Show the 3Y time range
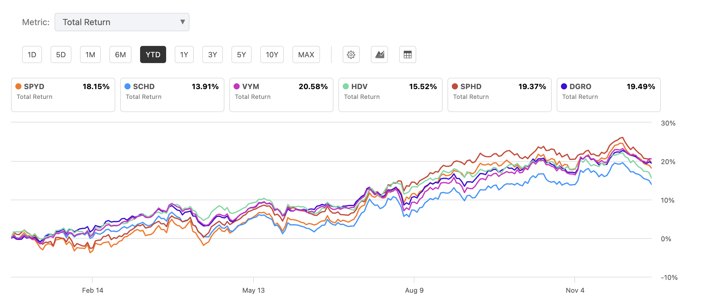The height and width of the screenshot is (308, 705). [x=212, y=55]
